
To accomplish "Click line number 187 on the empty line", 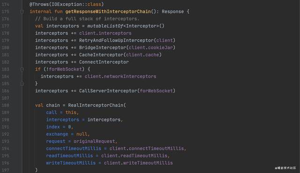I will point(5,98).
